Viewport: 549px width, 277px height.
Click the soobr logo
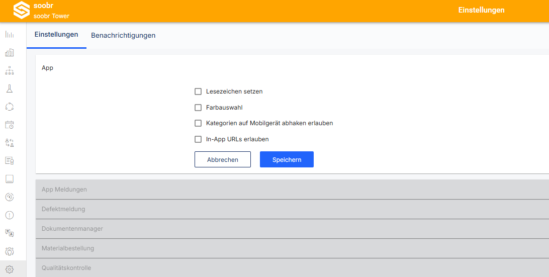pos(21,10)
